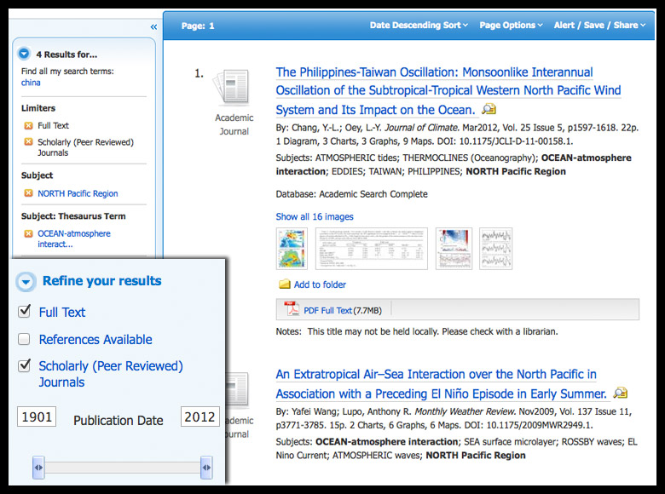
Task: Collapse the Refine your results section
Action: 27,281
